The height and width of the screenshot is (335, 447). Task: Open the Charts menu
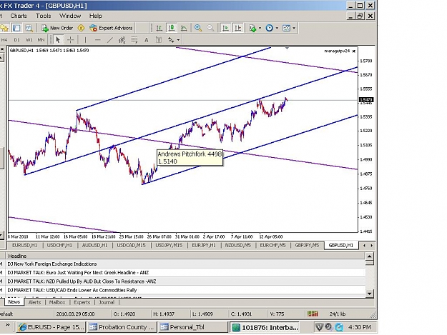[x=19, y=16]
